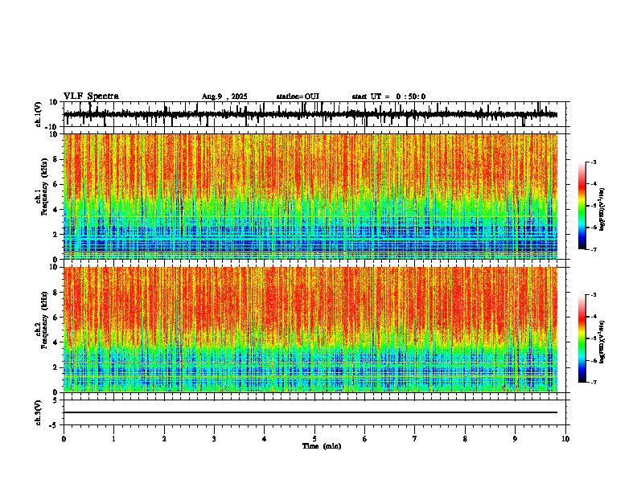Screen dimensions: 637x492
Task: Click the "6" kHz tick on ch.2 spectrogram
Action: pos(55,318)
